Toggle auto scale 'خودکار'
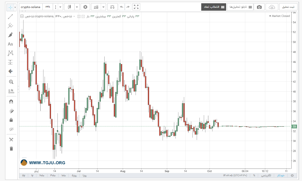This screenshot has height=181, width=302. click(x=281, y=175)
